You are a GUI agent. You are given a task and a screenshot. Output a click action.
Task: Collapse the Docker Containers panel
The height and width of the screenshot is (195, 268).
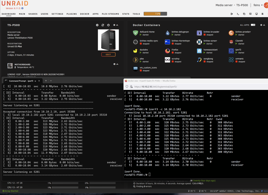264,25
